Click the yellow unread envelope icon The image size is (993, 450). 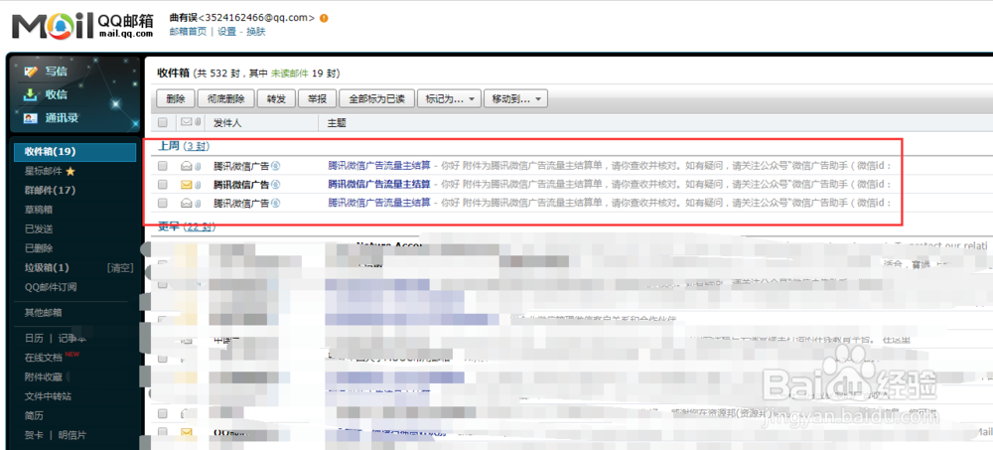pyautogui.click(x=187, y=185)
